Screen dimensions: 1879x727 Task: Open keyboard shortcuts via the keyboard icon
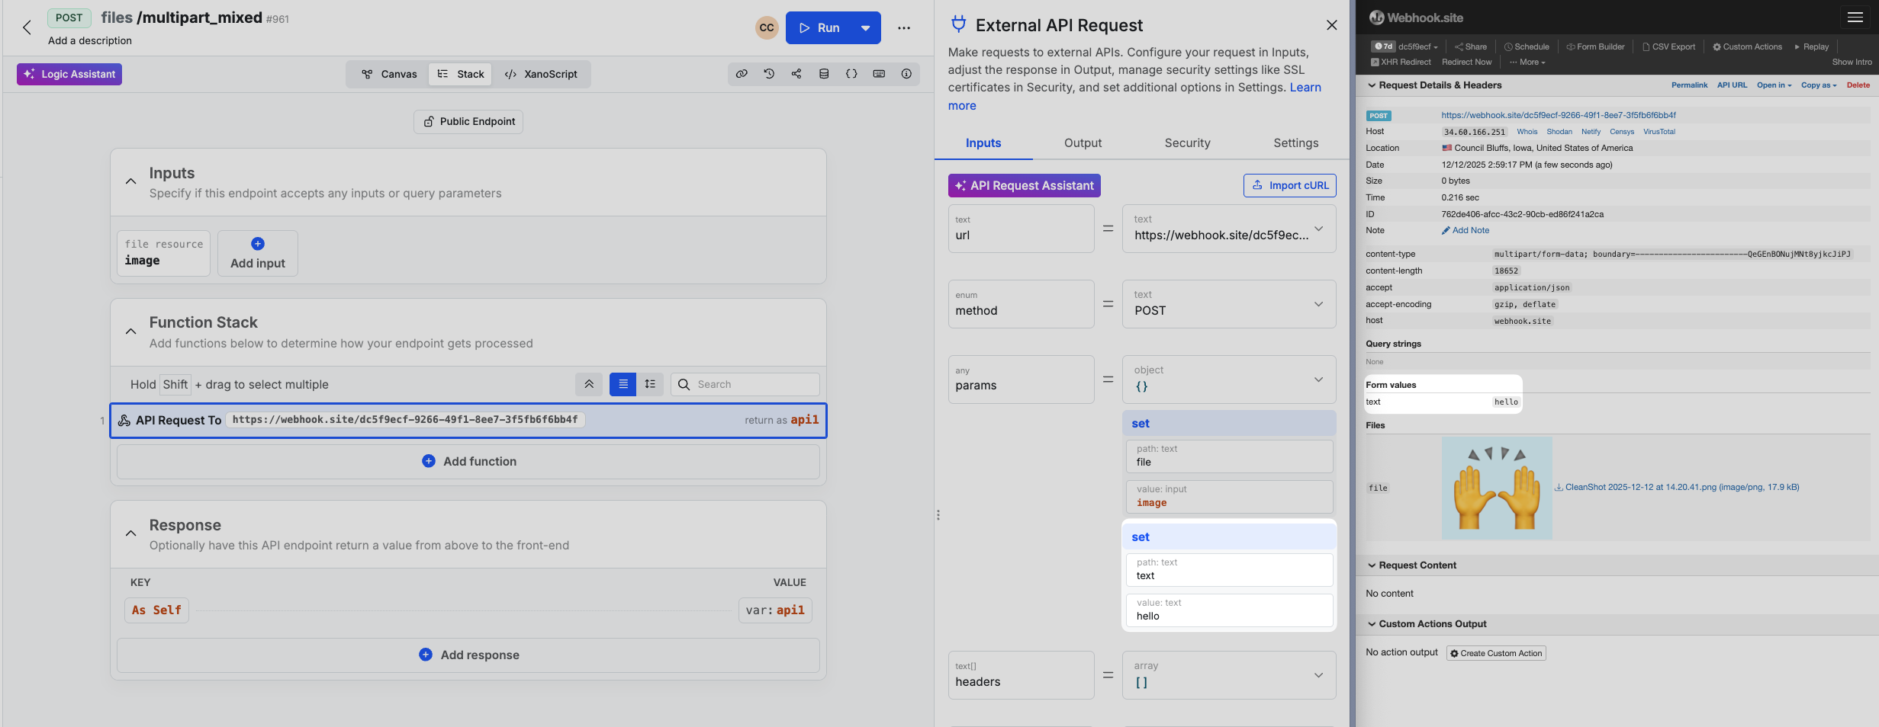coord(879,74)
